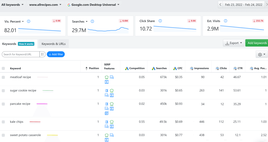
Task: Click the Add filter button
Action: 56,54
